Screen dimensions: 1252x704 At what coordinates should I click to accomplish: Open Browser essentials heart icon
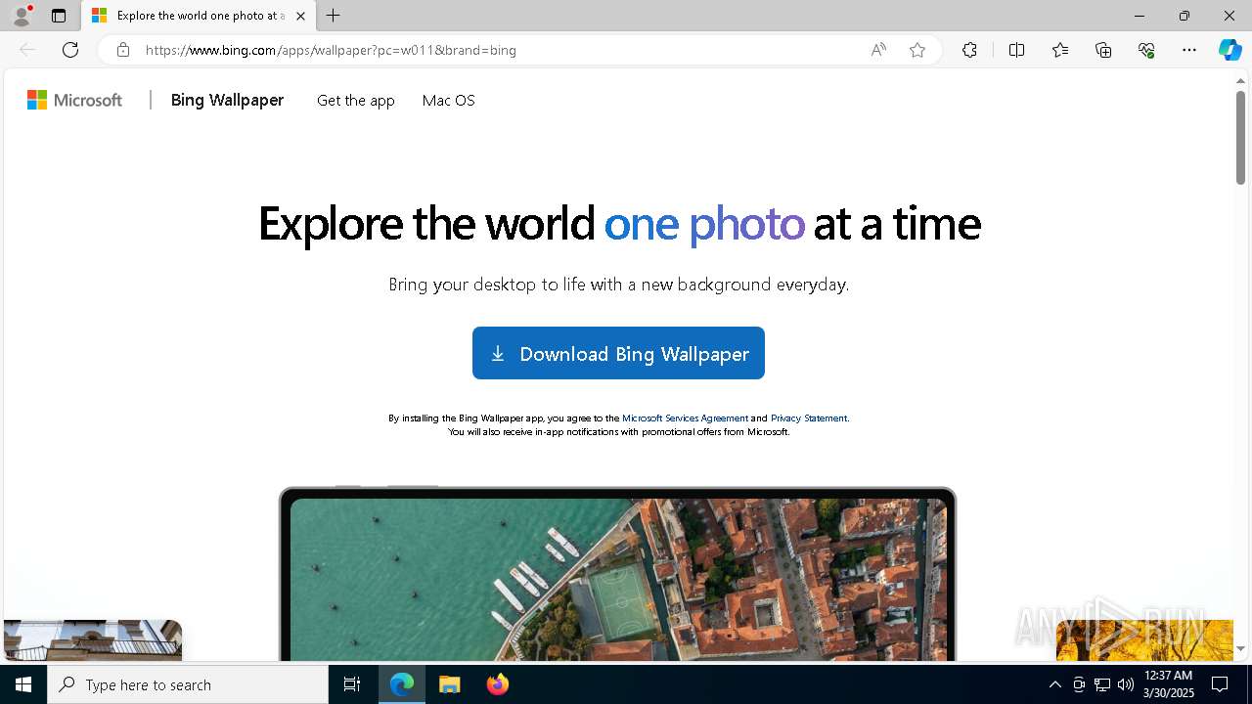[1146, 50]
